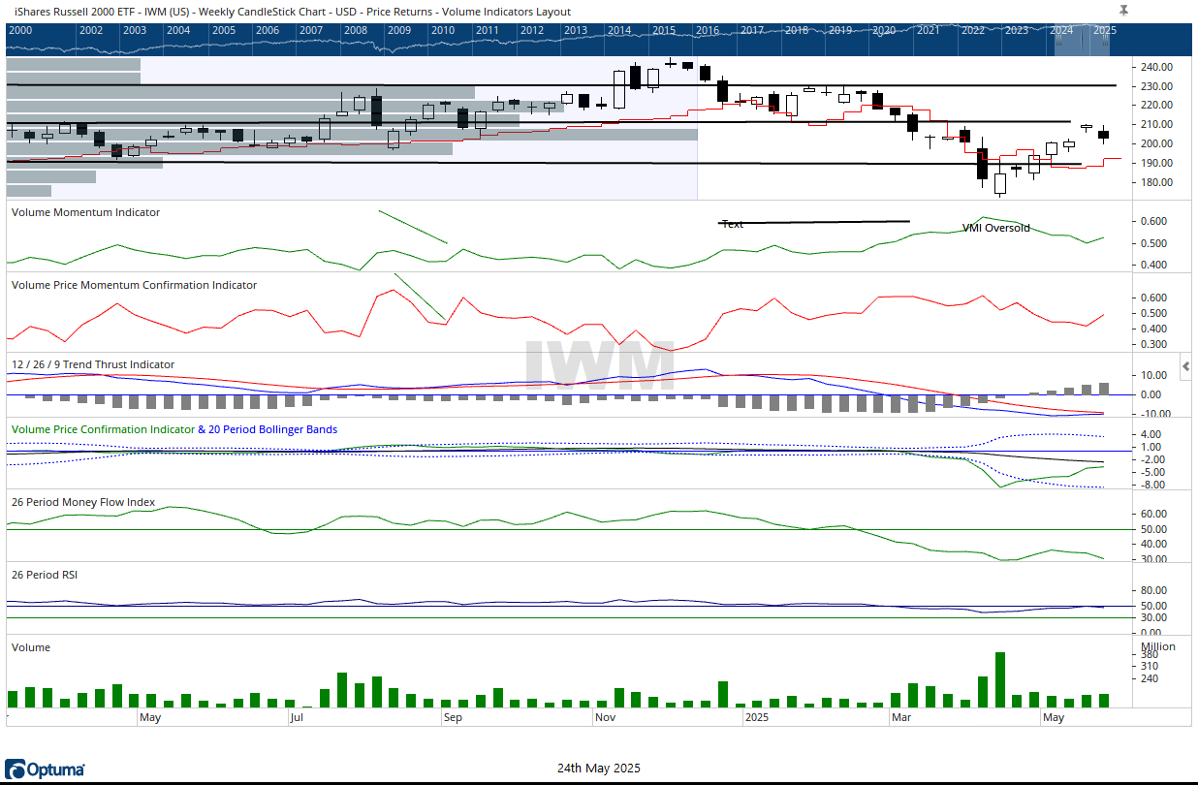
Task: Click the chart title for iShares Russell 2000 ETF
Action: point(289,12)
